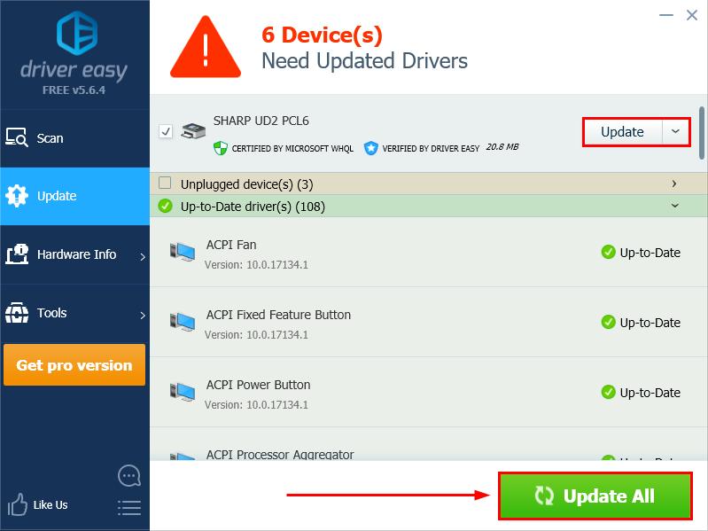Expand the Tools submenu arrow
The image size is (708, 531).
[143, 314]
